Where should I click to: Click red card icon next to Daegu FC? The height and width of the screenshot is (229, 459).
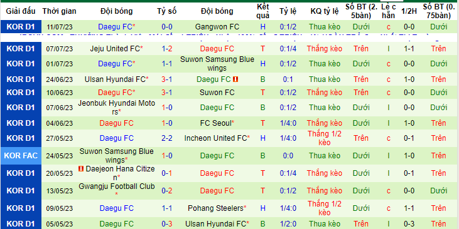tap(235, 79)
